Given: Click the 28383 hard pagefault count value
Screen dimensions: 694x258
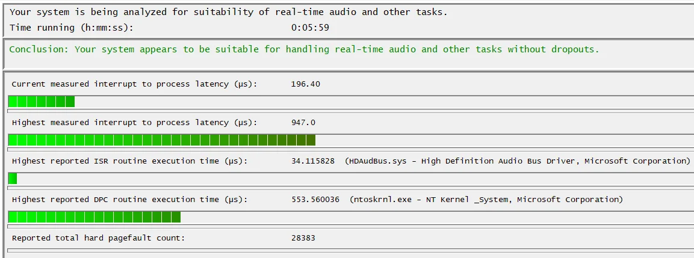Looking at the screenshot, I should pos(303,238).
